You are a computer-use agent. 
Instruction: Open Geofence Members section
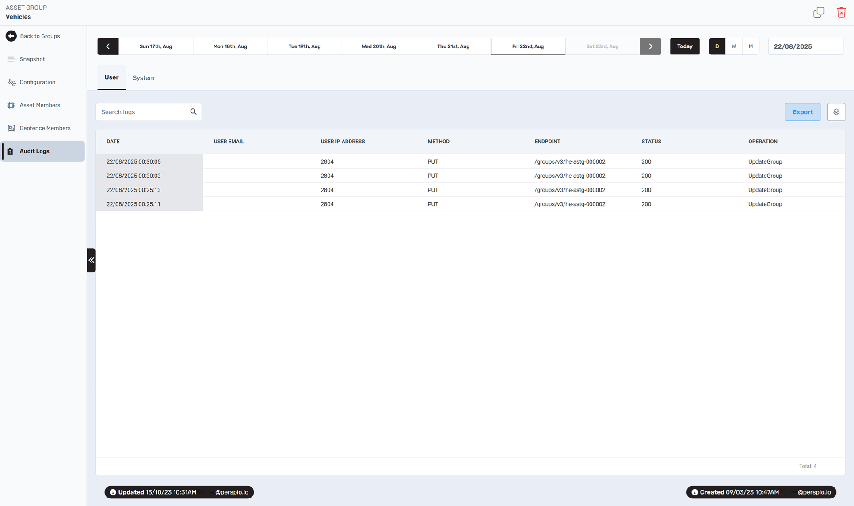point(43,128)
